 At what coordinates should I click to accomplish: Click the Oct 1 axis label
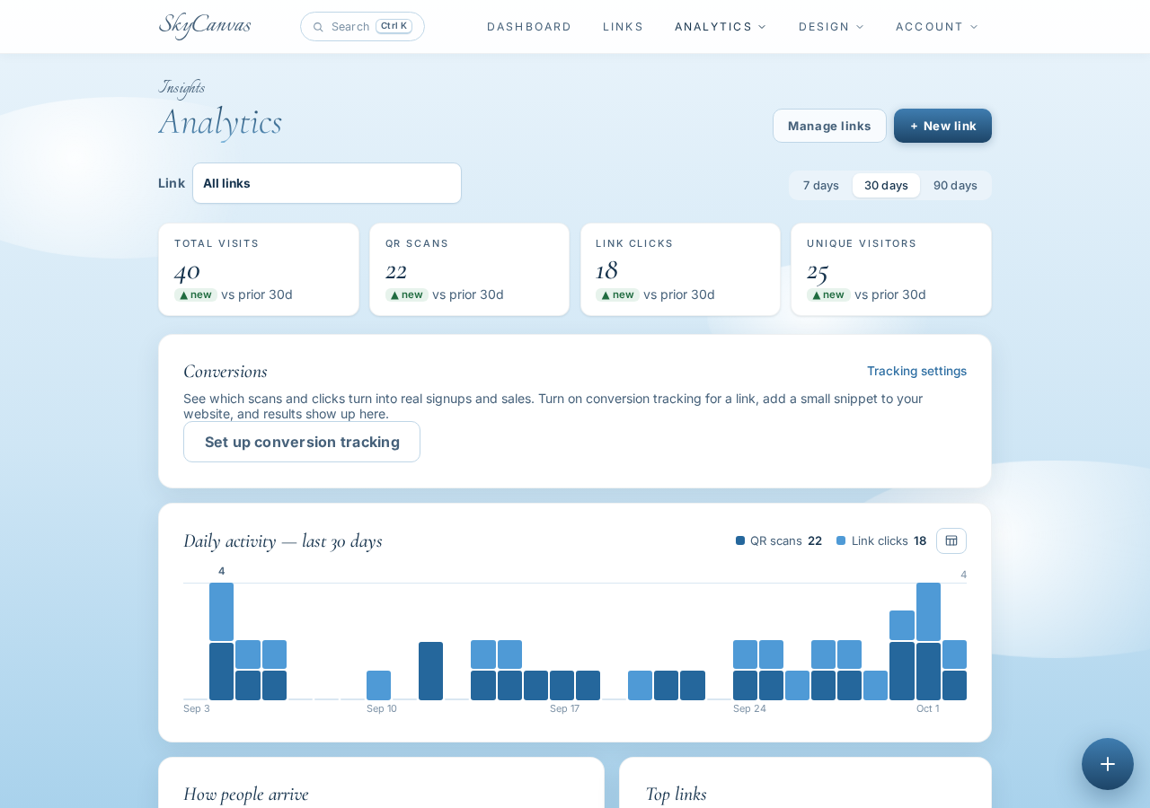928,708
